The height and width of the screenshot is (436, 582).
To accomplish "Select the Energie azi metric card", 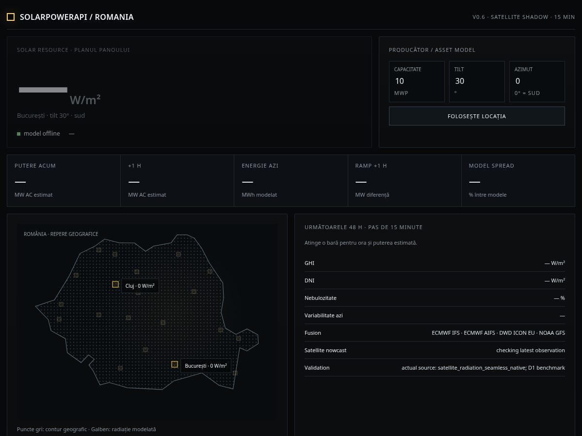I will [x=291, y=181].
